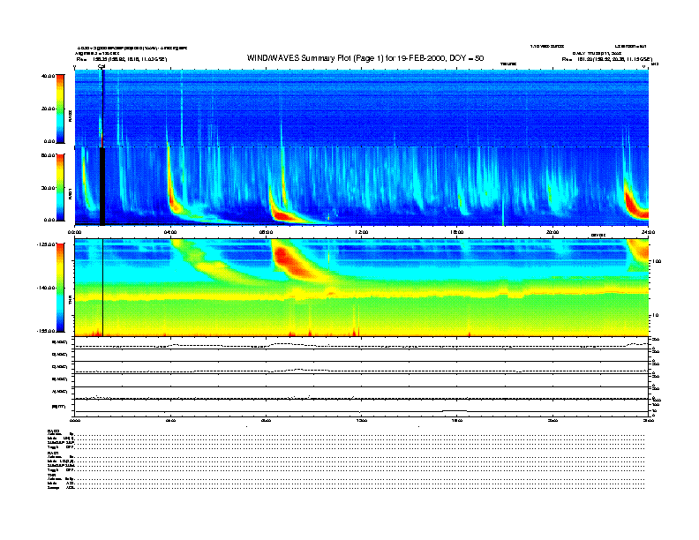Click the rotated TNR axis label
Image resolution: width=699 pixels, height=540 pixels.
click(70, 301)
